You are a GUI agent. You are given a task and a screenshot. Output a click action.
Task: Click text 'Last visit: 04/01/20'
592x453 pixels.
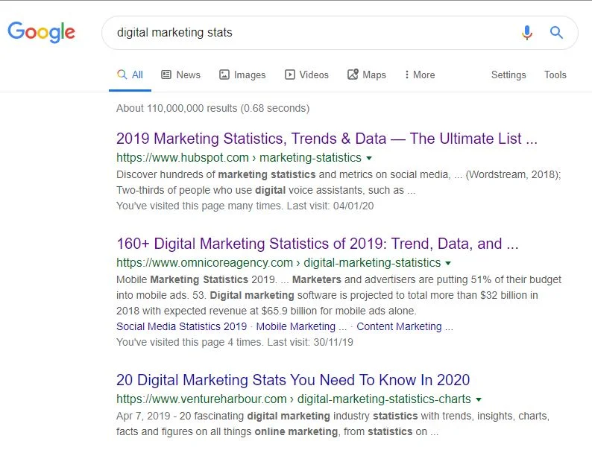330,206
